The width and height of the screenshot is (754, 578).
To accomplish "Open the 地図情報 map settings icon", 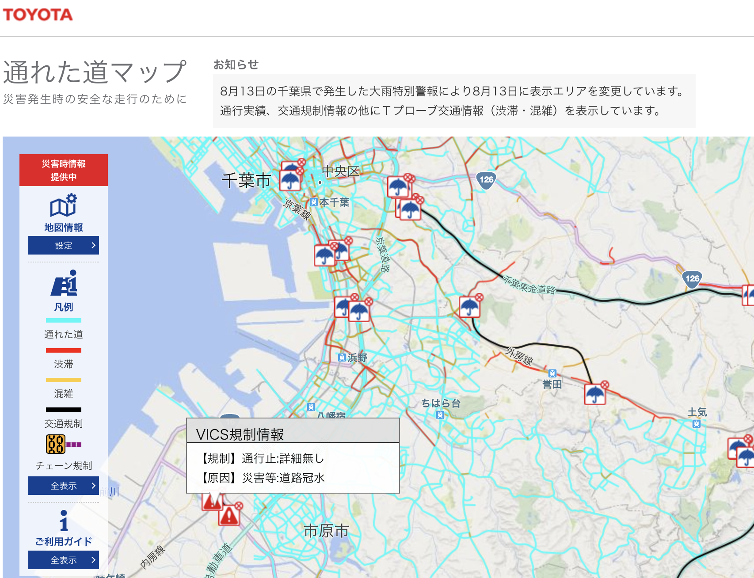I will (x=64, y=205).
